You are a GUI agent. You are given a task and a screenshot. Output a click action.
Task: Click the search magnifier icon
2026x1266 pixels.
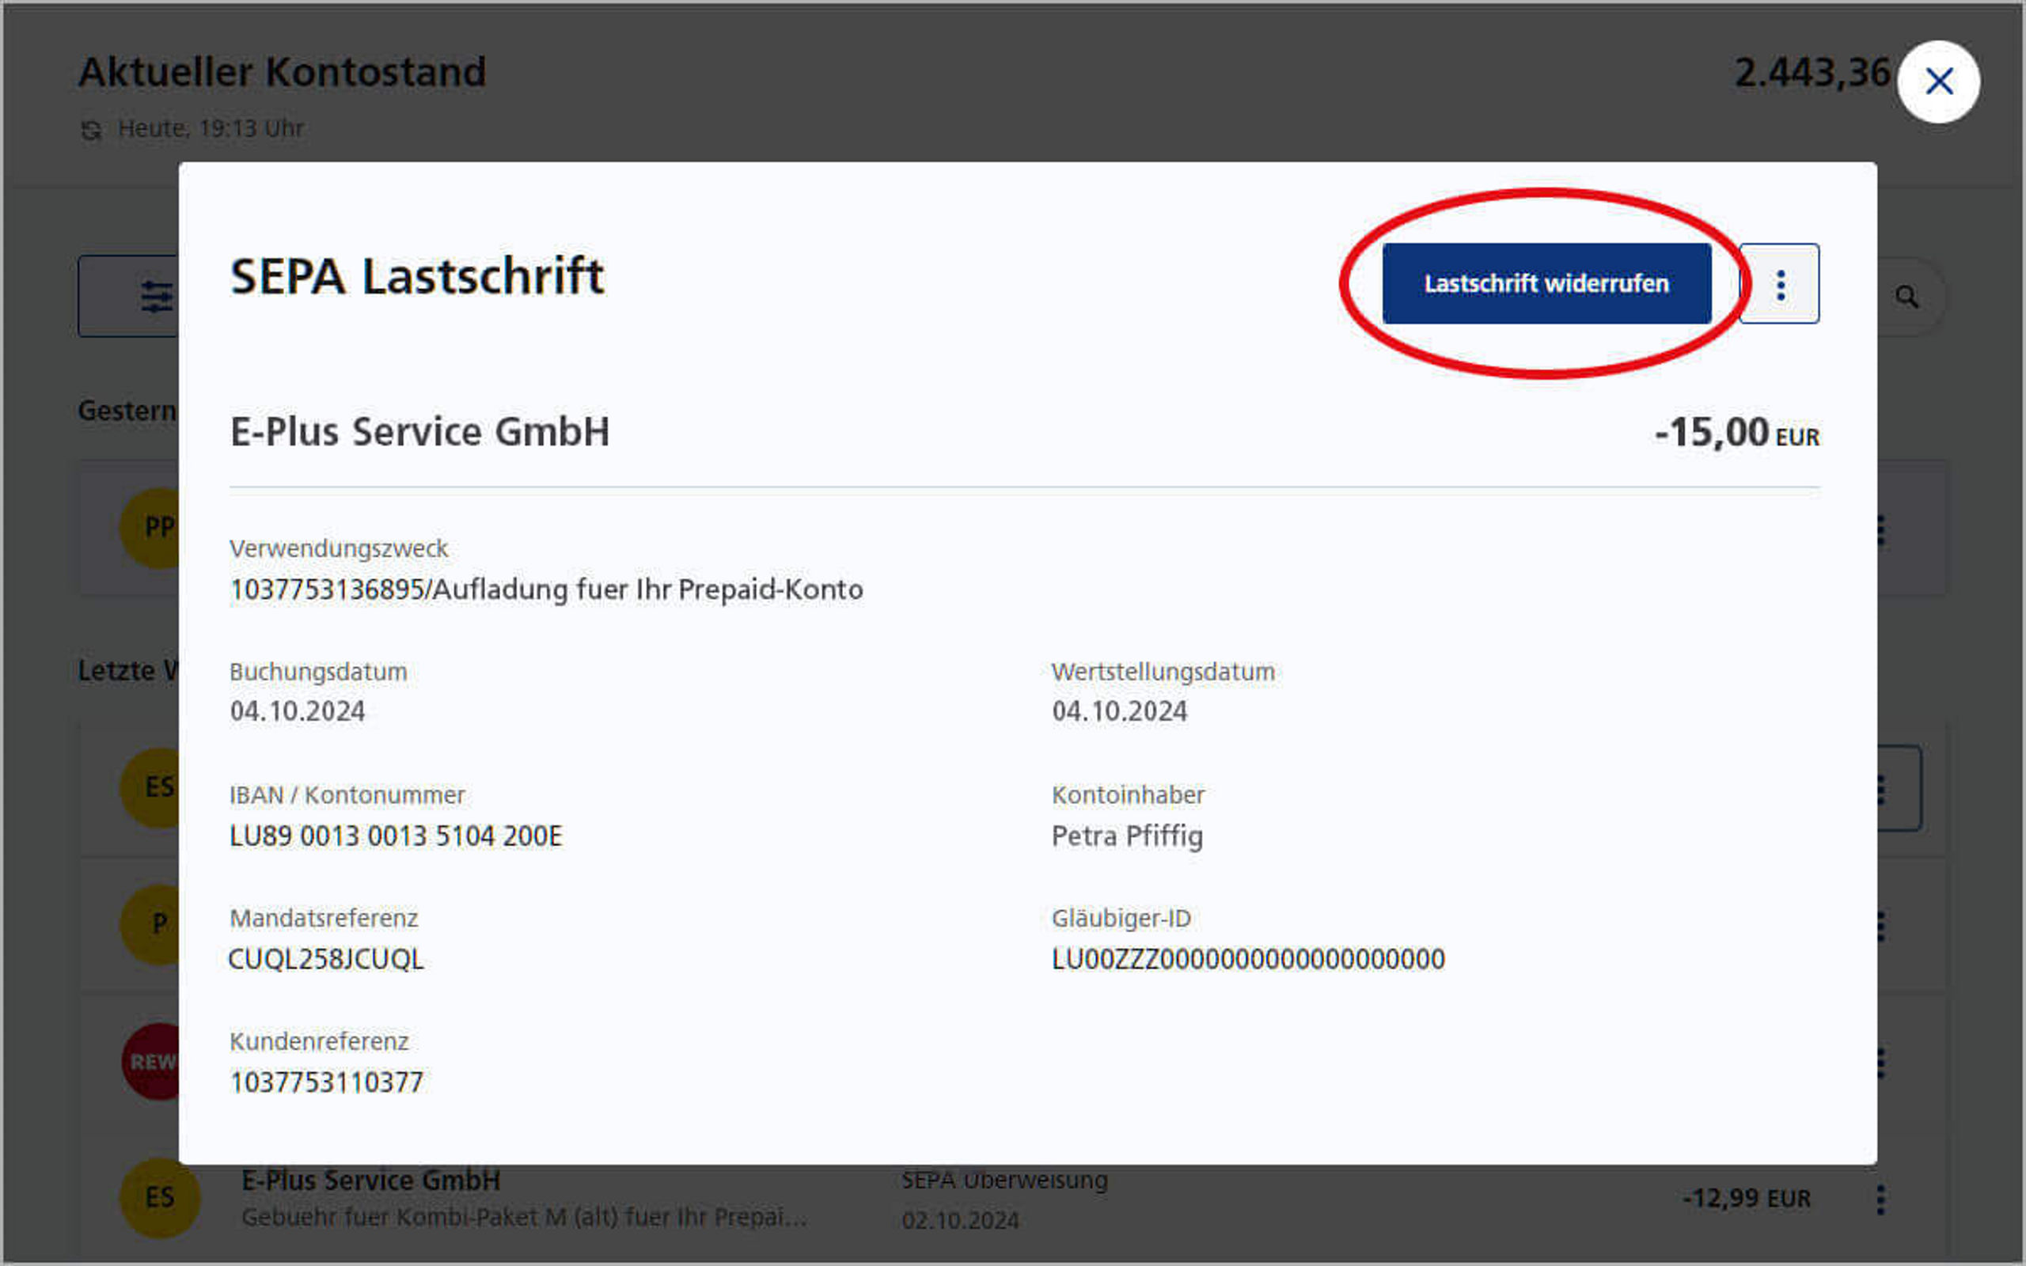coord(1906,297)
